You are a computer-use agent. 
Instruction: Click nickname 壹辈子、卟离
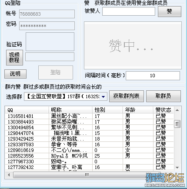point(67,167)
